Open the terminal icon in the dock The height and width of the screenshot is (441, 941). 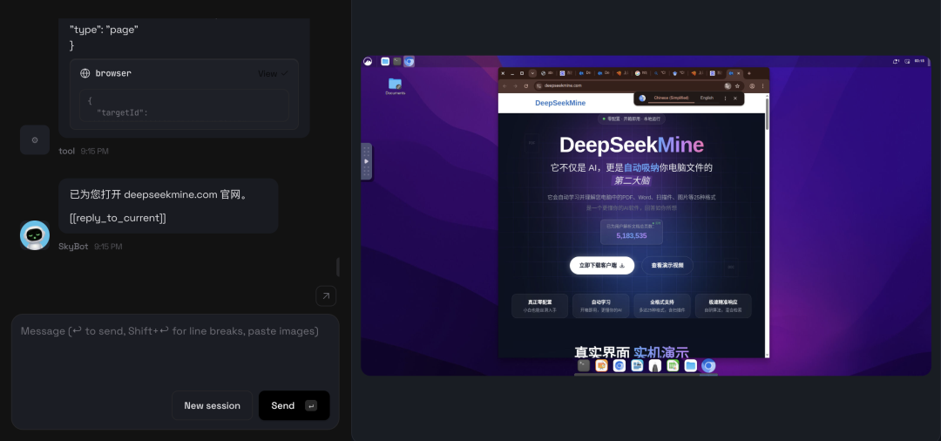584,366
